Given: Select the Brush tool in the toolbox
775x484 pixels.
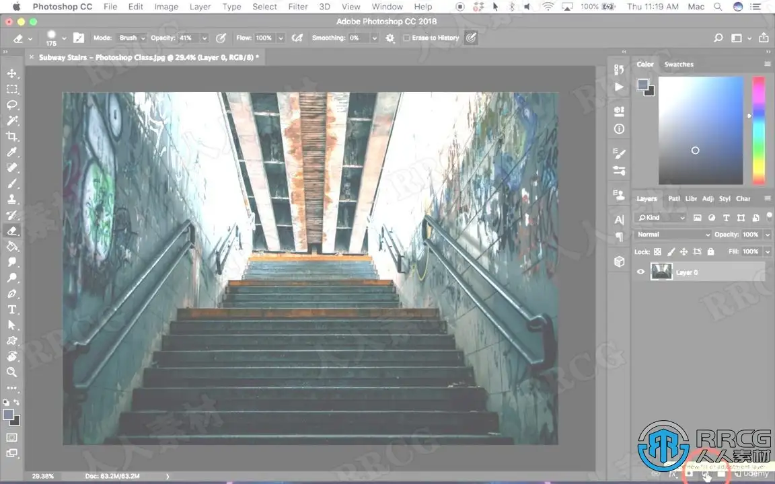Looking at the screenshot, I should (12, 184).
